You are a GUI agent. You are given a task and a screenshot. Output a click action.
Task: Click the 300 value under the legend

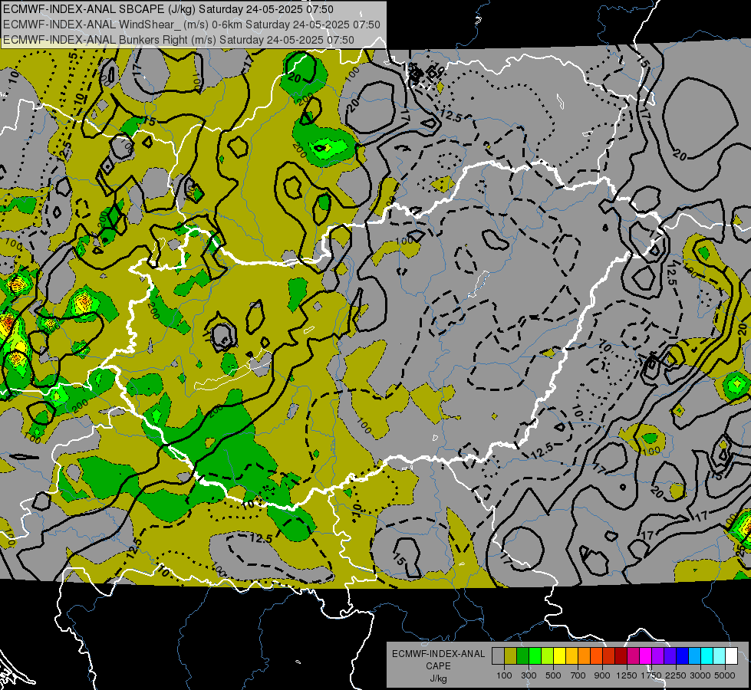[529, 675]
